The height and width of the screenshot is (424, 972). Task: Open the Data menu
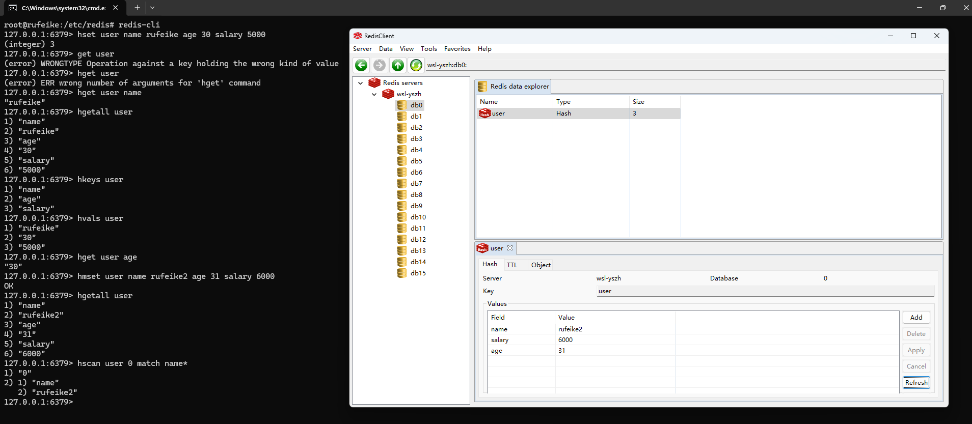coord(386,49)
